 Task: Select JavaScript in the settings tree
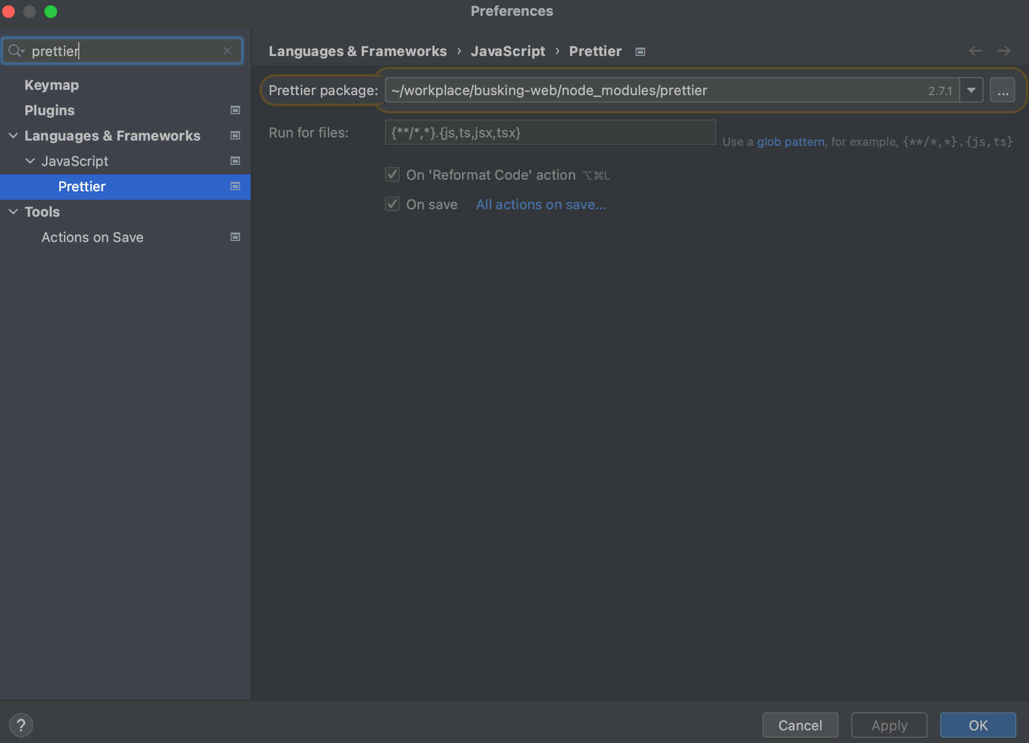tap(75, 161)
